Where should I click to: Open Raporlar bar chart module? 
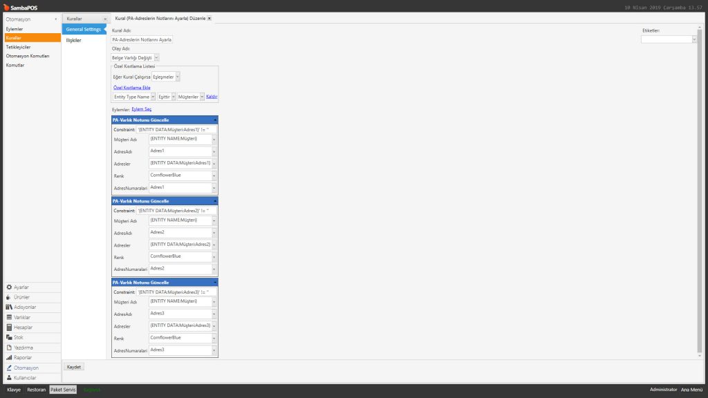coord(23,357)
